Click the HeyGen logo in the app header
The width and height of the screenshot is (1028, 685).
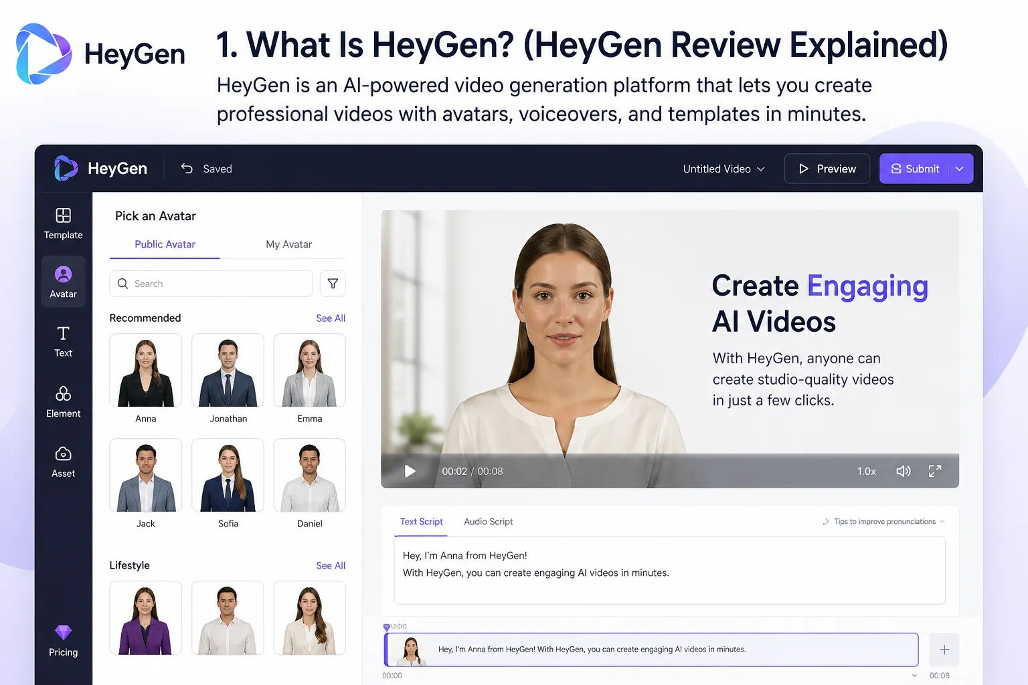coord(100,169)
